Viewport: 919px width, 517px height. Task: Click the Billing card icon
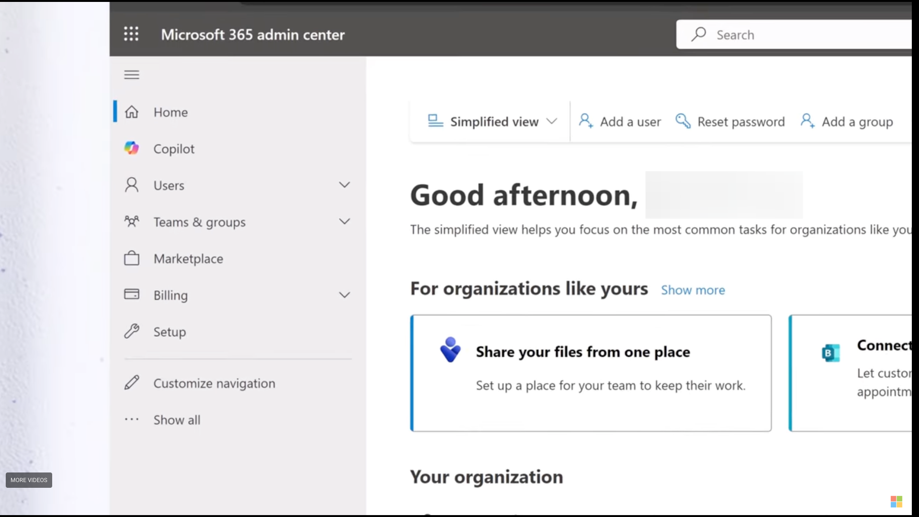click(132, 294)
